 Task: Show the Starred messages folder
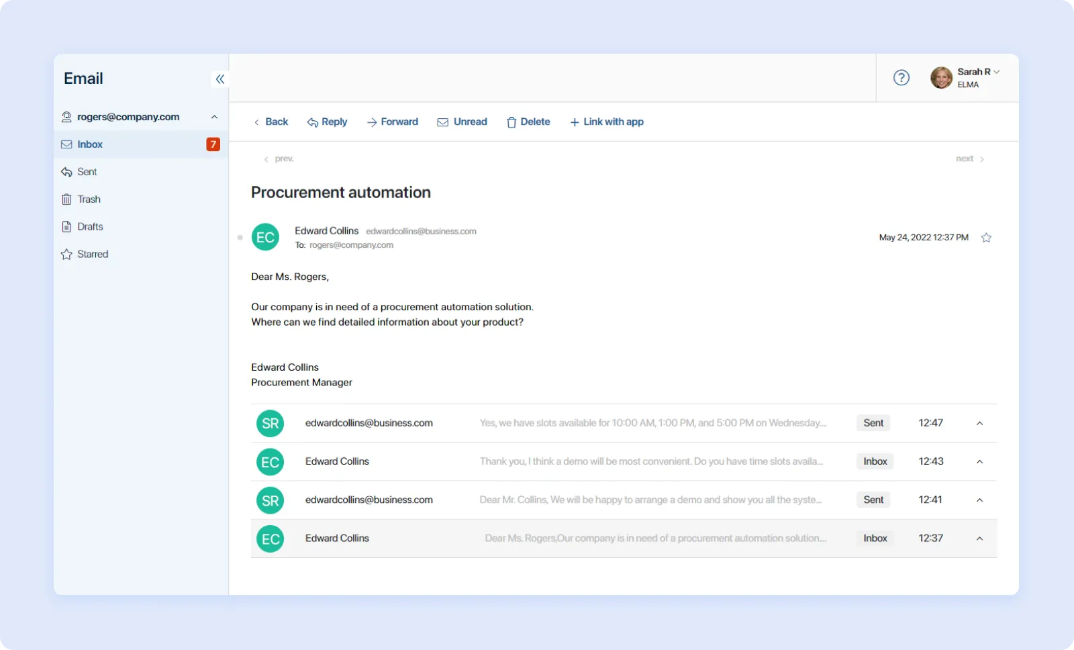92,254
